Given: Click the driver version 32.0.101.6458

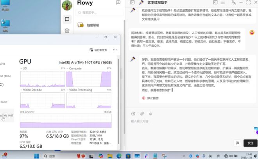Looking at the screenshot, I should (98, 132).
